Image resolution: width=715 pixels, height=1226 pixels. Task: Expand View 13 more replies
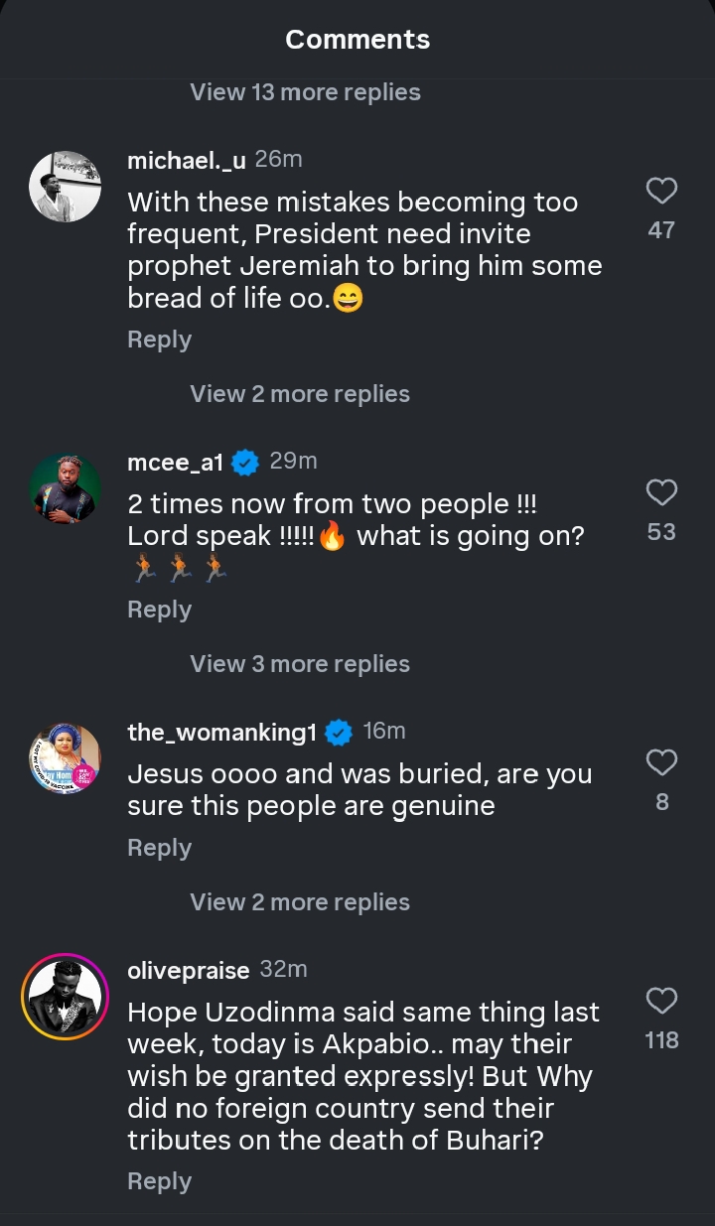coord(305,92)
